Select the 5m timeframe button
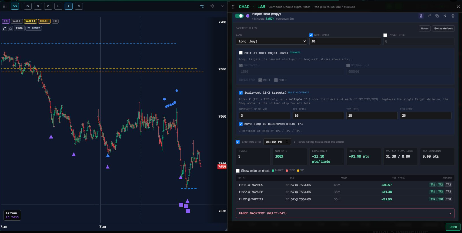Image resolution: width=462 pixels, height=233 pixels. click(15, 6)
